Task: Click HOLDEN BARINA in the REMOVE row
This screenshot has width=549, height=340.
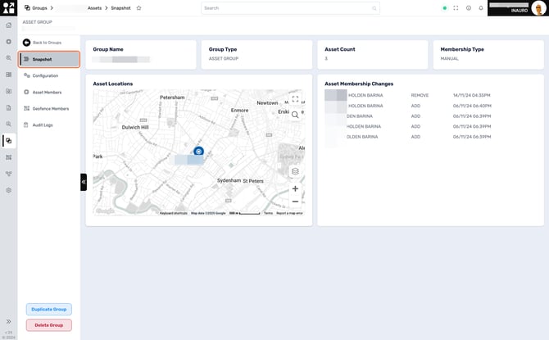Action: tap(365, 95)
